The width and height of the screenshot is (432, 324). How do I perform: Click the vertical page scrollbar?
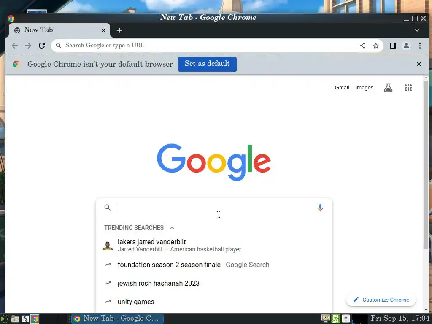[x=426, y=165]
